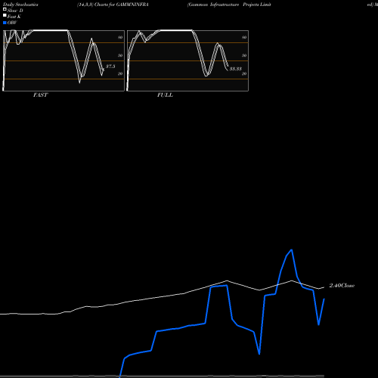Screen dimensions: 378x378
Task: Click the 'OBV' legend label
Action: 12,23
